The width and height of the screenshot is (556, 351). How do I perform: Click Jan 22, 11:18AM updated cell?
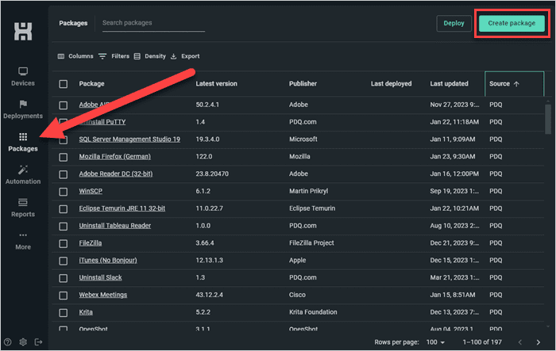pyautogui.click(x=454, y=122)
